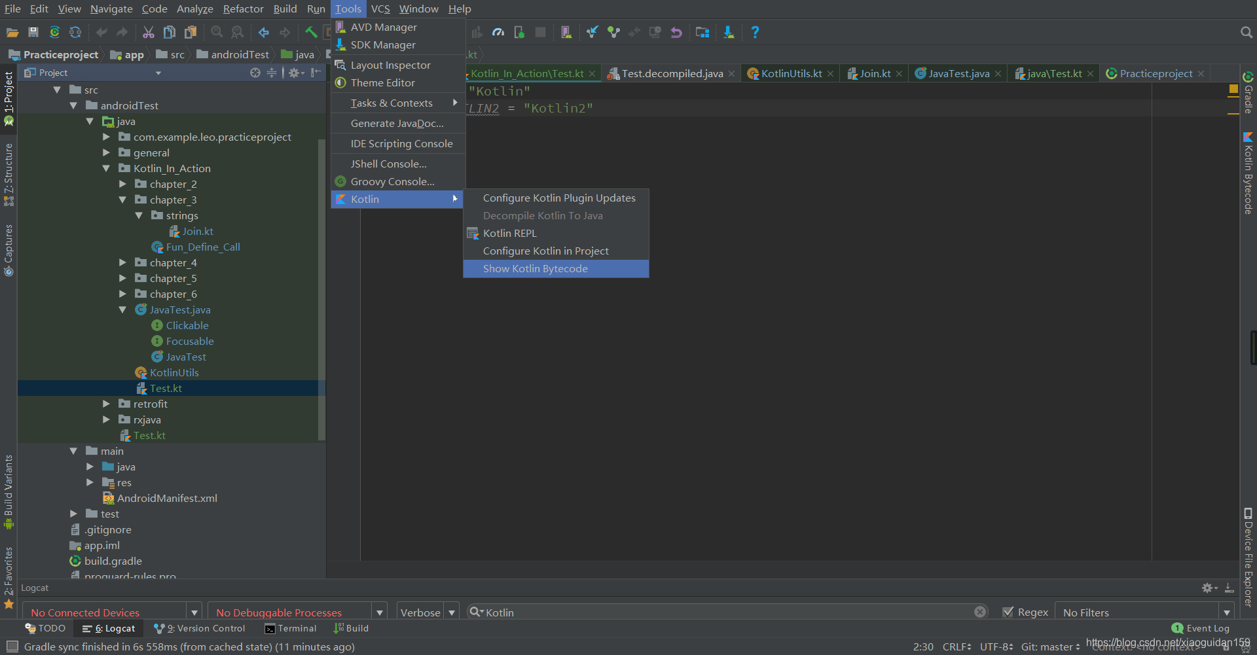This screenshot has width=1257, height=655.
Task: Expand the retrofit package
Action: pyautogui.click(x=106, y=404)
